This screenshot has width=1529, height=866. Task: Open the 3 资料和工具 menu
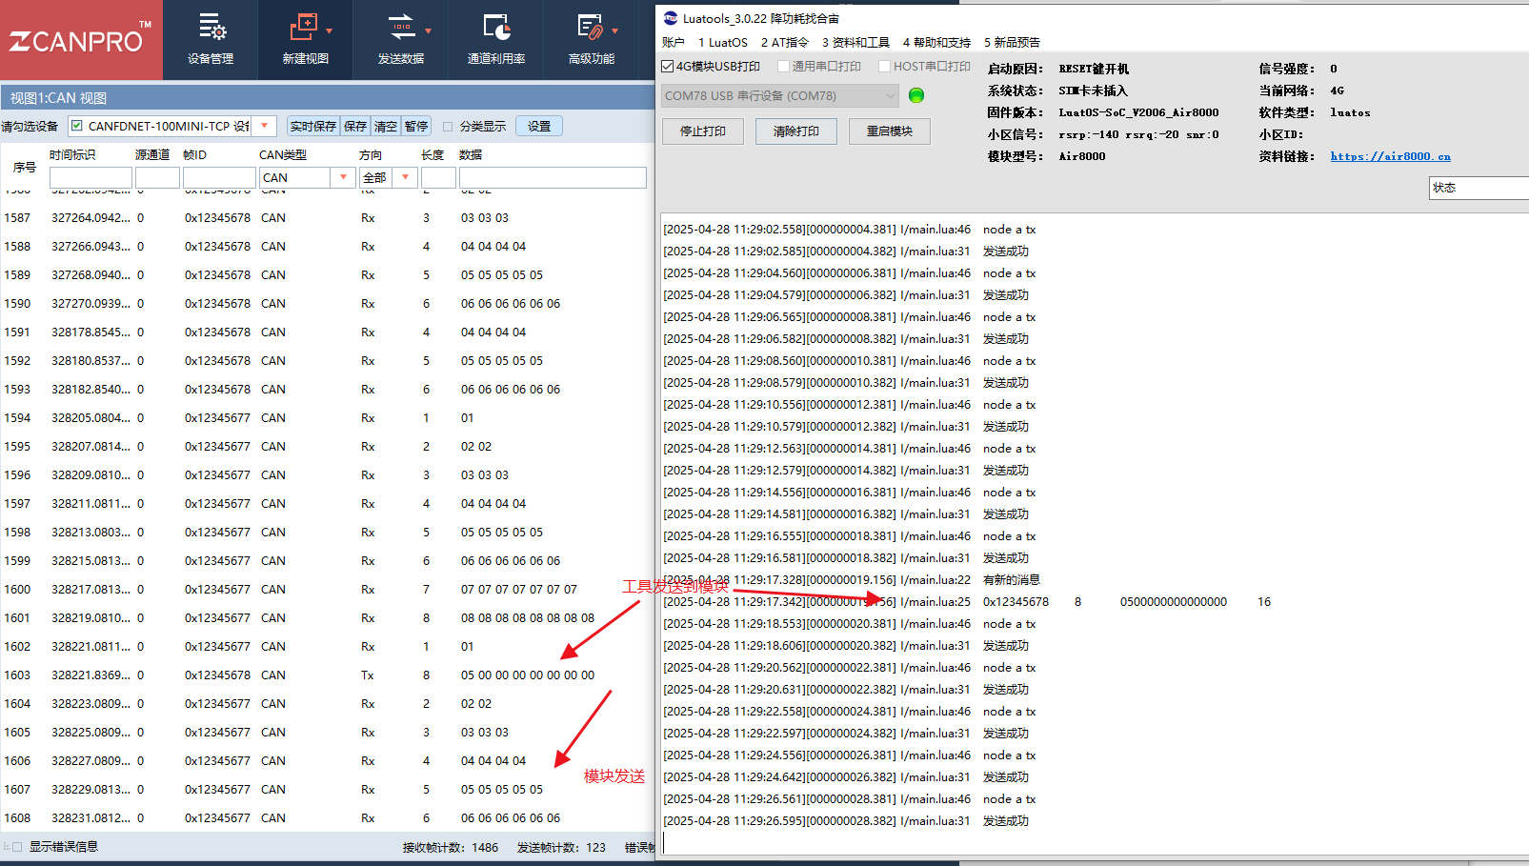tap(855, 43)
